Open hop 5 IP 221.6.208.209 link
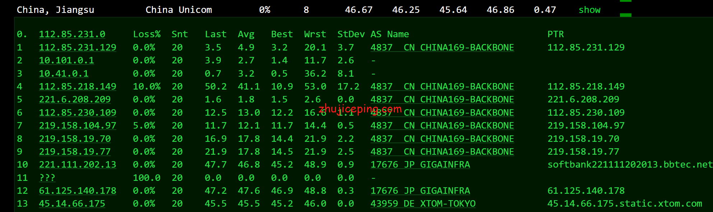This screenshot has width=713, height=212. coord(75,100)
